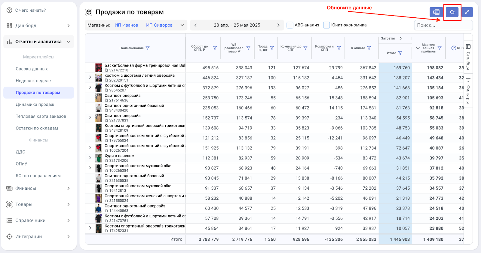Go to the previous date period

pos(195,25)
